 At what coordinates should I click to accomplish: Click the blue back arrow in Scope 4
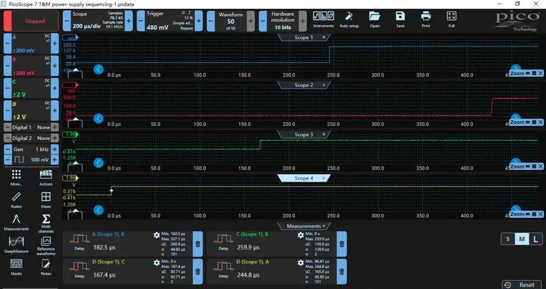click(99, 210)
